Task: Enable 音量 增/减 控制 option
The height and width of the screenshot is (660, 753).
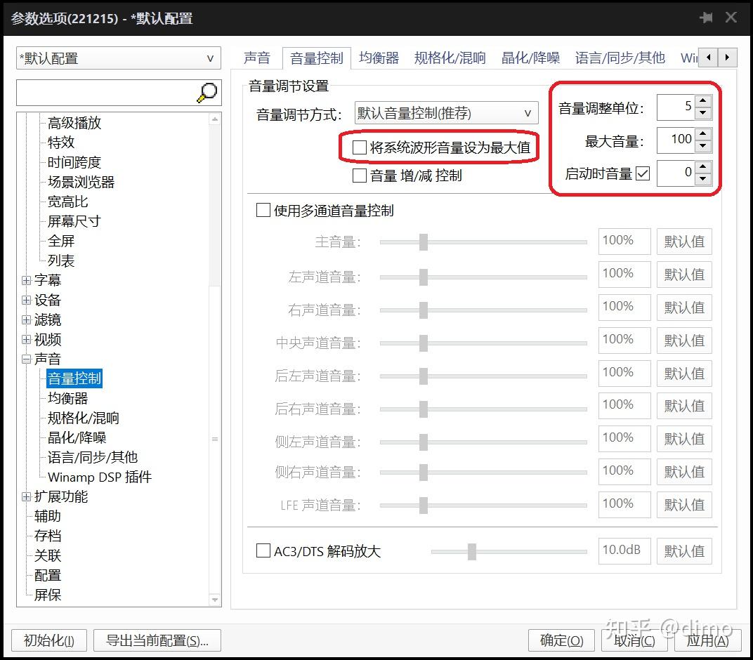Action: click(x=359, y=176)
